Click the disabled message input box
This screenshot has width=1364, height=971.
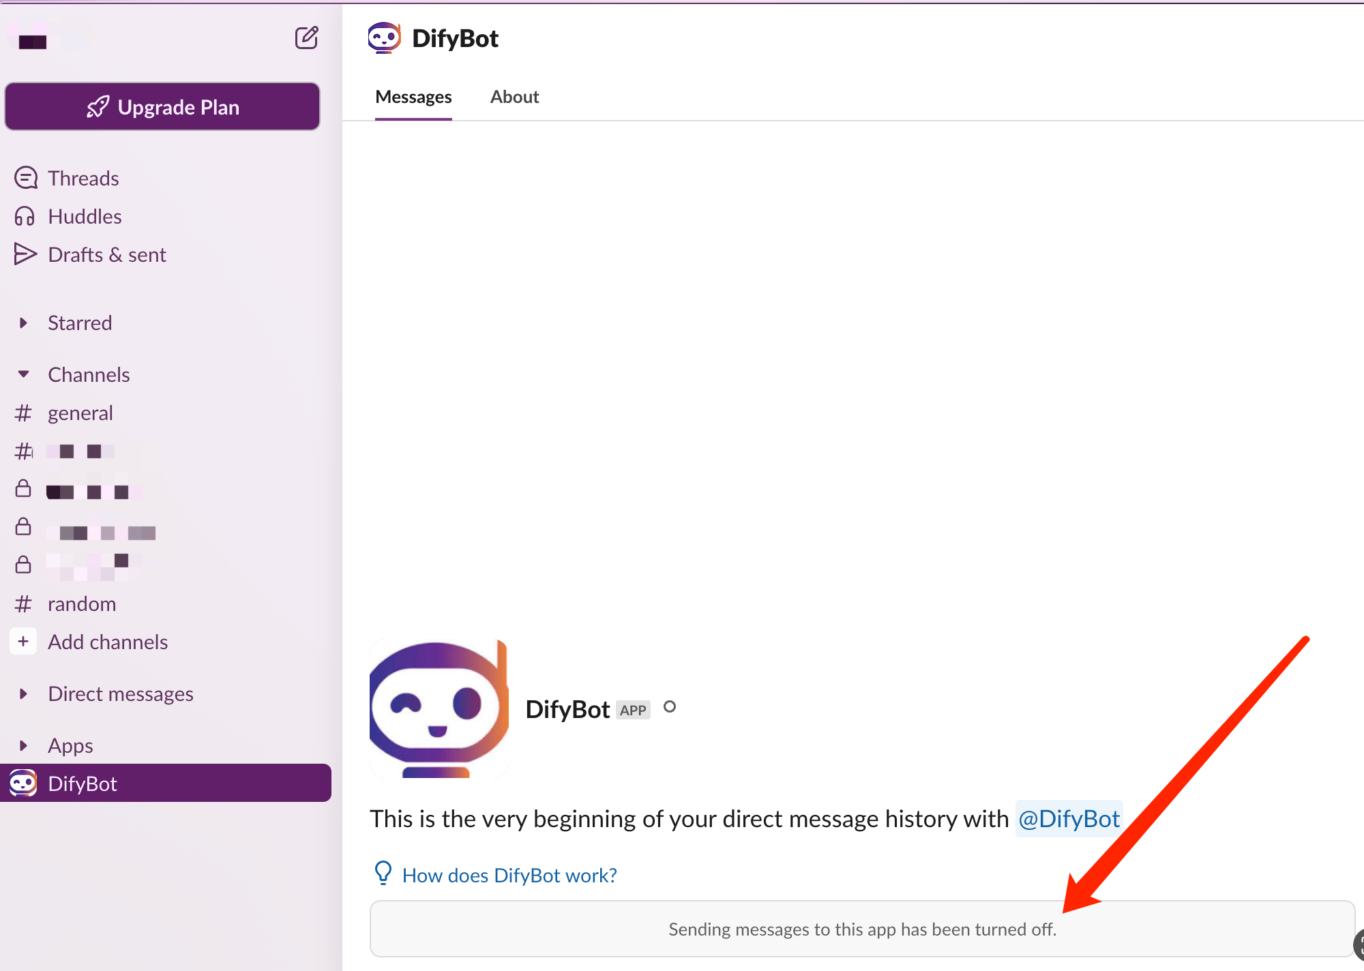point(862,929)
